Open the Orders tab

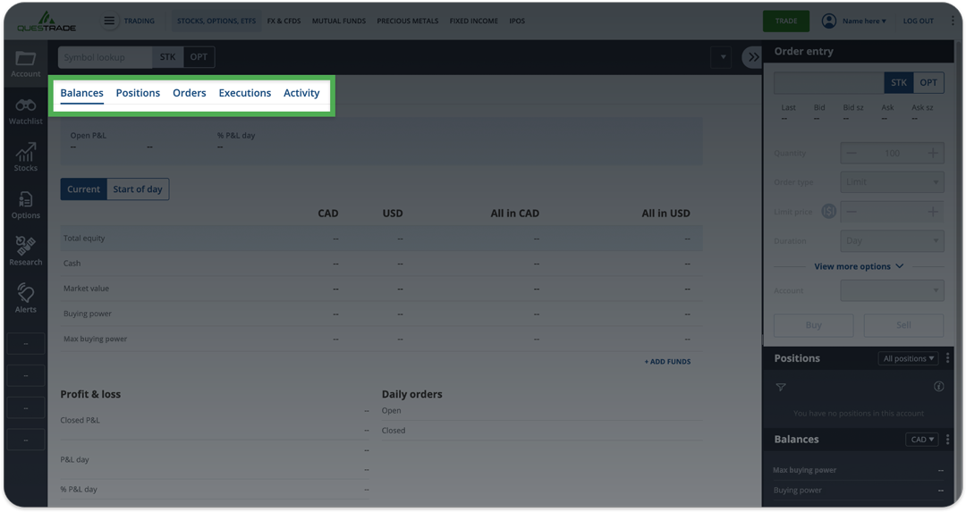pos(189,93)
